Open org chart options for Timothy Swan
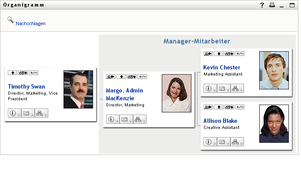The height and width of the screenshot is (171, 301). [x=41, y=113]
